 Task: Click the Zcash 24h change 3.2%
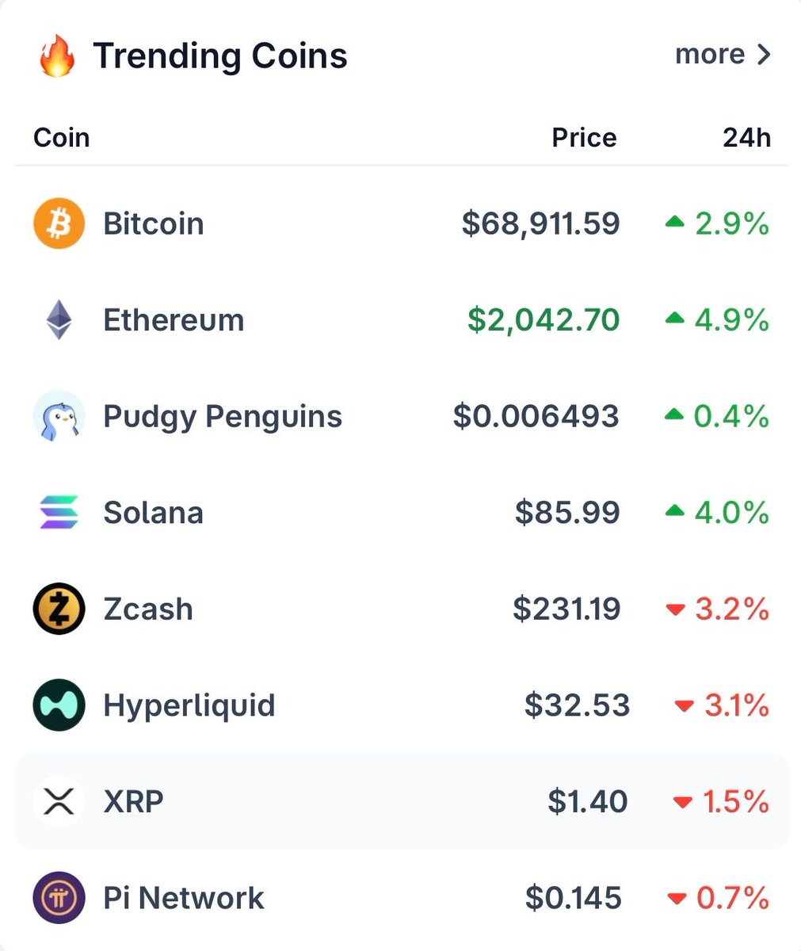click(x=731, y=609)
